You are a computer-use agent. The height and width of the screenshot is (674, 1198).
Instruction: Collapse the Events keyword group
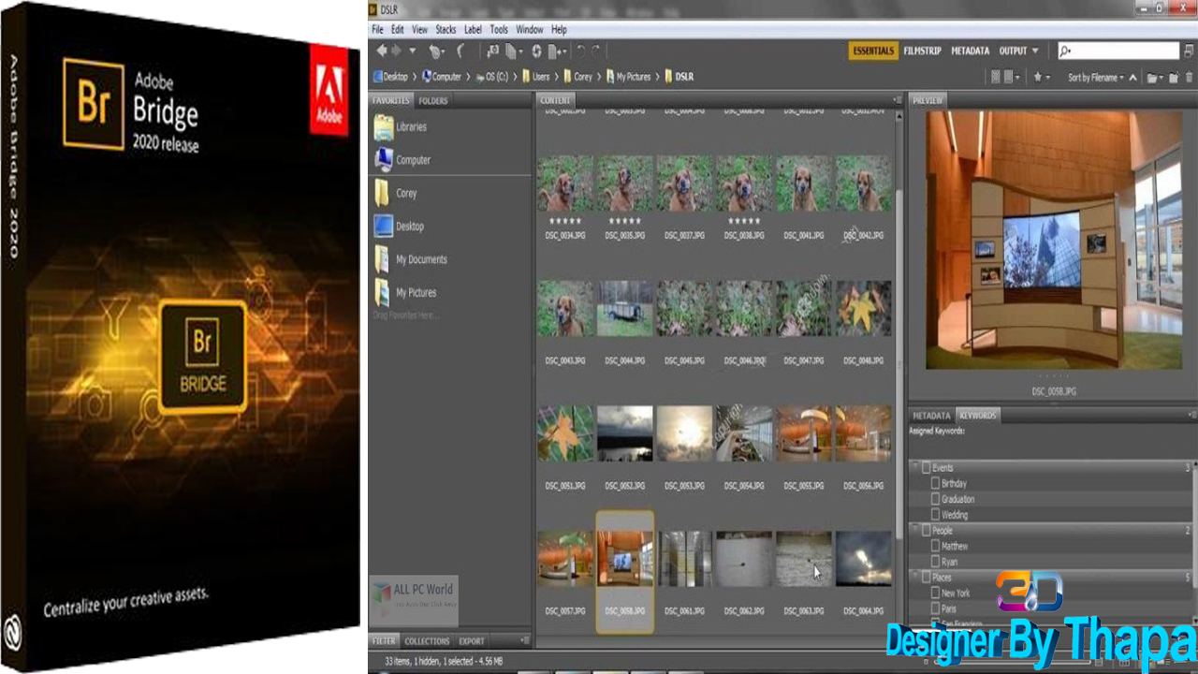pyautogui.click(x=916, y=467)
